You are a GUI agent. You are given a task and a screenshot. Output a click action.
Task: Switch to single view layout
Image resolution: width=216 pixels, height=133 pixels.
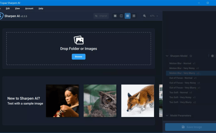[x=115, y=16]
